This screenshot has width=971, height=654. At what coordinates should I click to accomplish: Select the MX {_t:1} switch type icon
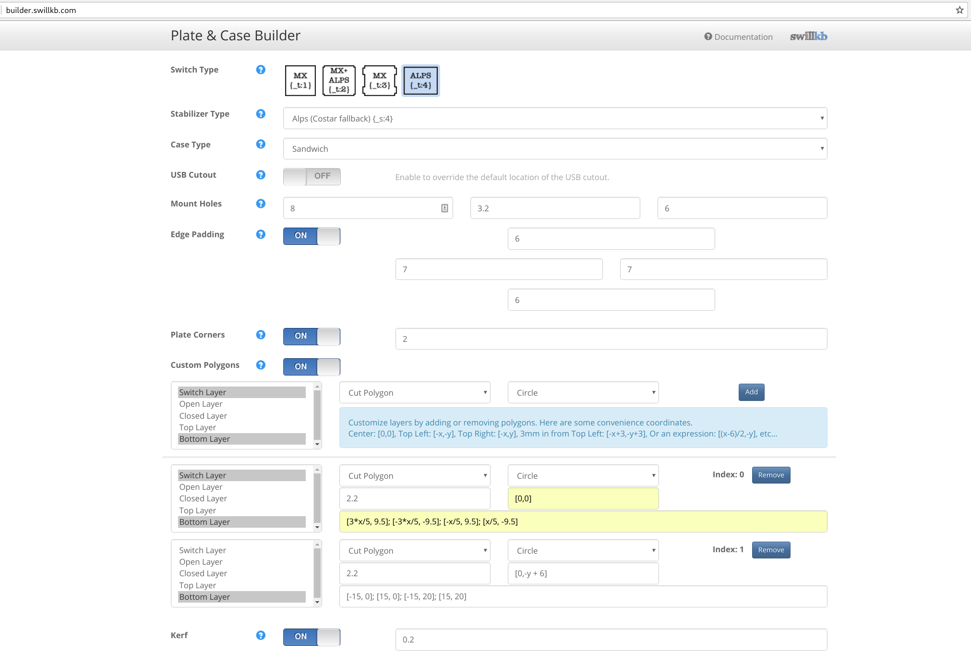click(x=300, y=81)
